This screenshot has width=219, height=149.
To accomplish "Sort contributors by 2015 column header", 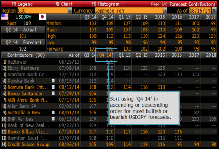I will point(158,55).
